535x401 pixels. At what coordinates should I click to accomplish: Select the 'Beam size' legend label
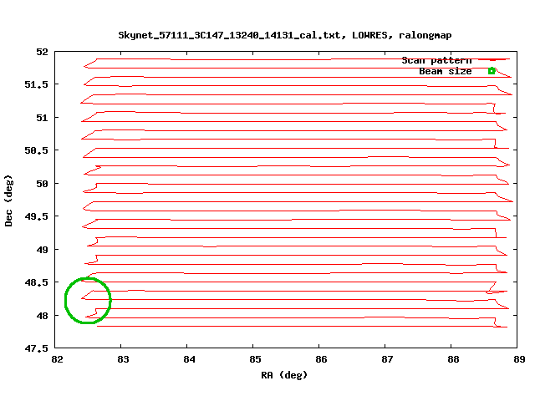(x=446, y=71)
